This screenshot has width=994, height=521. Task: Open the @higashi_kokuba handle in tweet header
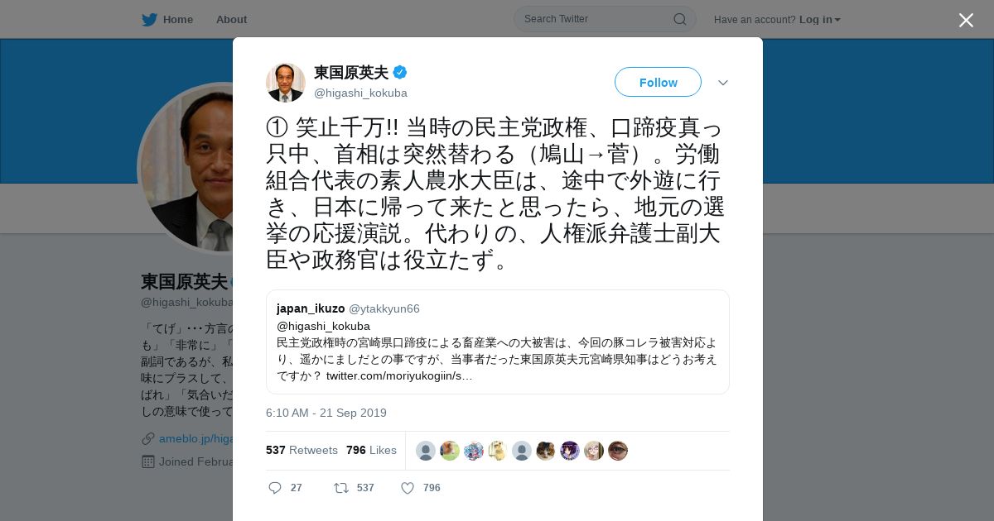[x=360, y=93]
